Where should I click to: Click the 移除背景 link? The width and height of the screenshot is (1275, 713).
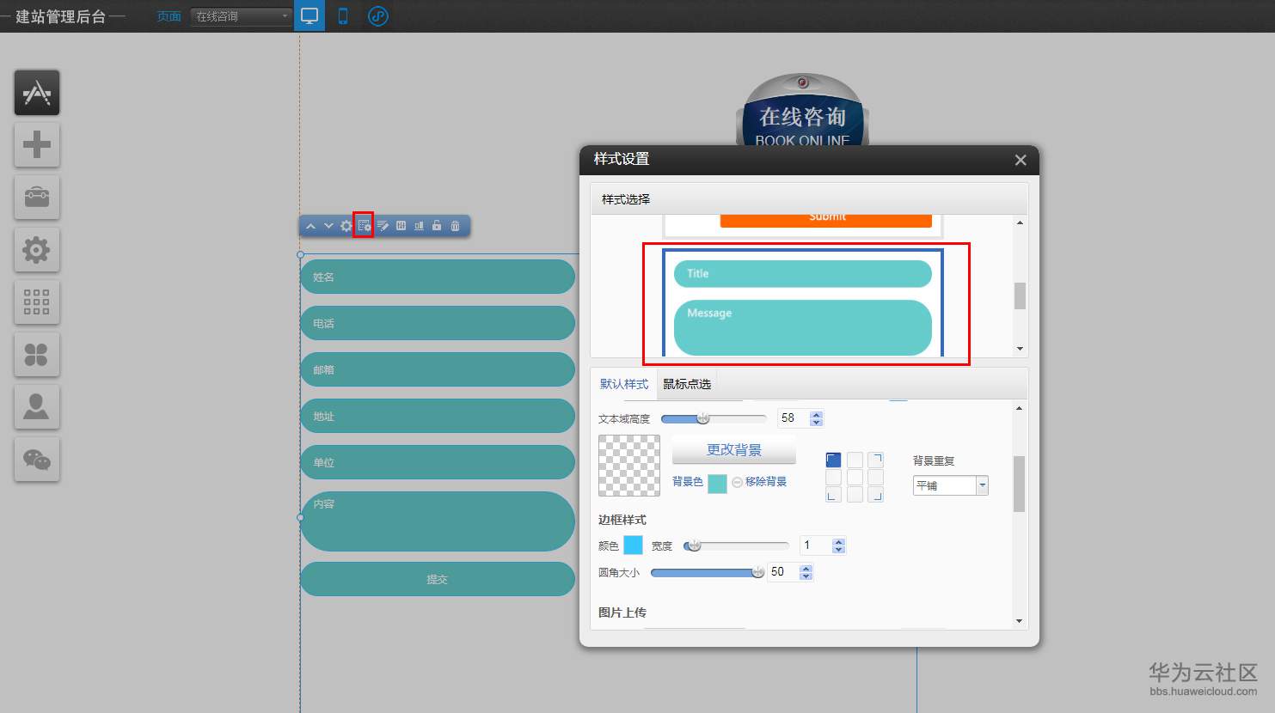click(x=766, y=482)
